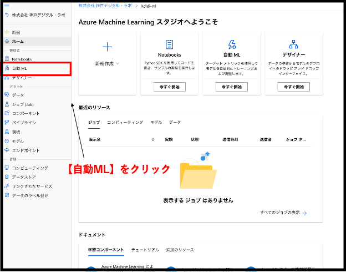The width and height of the screenshot is (346, 272).
Task: Click the 自動 ML card lightning icon
Action: (x=232, y=44)
